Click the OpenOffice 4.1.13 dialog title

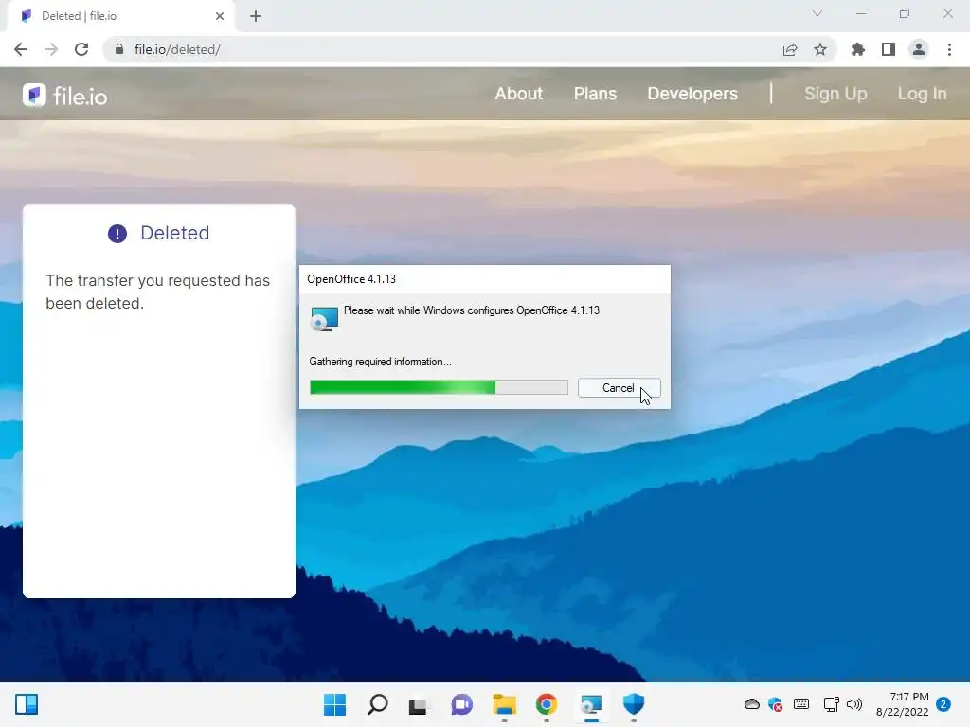click(351, 279)
